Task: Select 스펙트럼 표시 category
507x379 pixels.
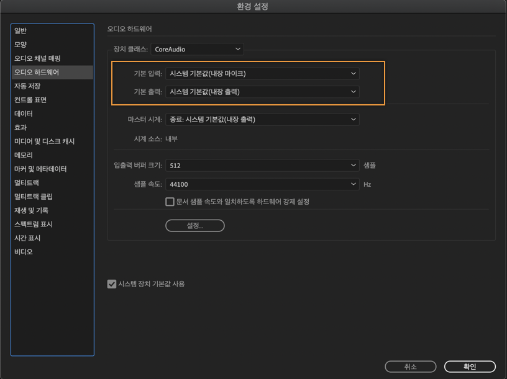Action: (x=52, y=225)
